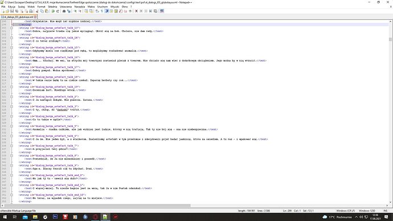The height and width of the screenshot is (221, 393).
Task: Collapse fold for dialog_barga_artefact_talk_2 string
Action: [x=11, y=96]
